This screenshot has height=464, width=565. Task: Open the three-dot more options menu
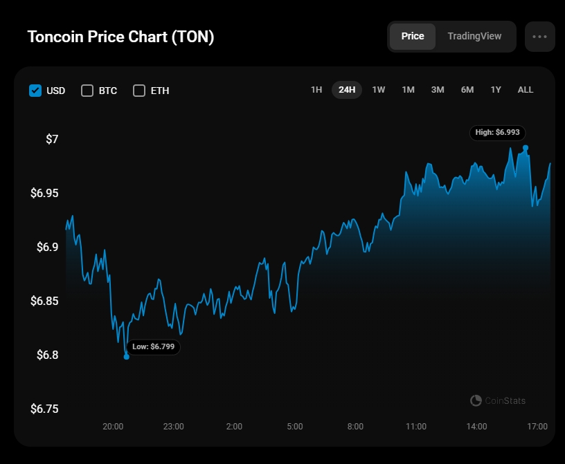pyautogui.click(x=540, y=37)
